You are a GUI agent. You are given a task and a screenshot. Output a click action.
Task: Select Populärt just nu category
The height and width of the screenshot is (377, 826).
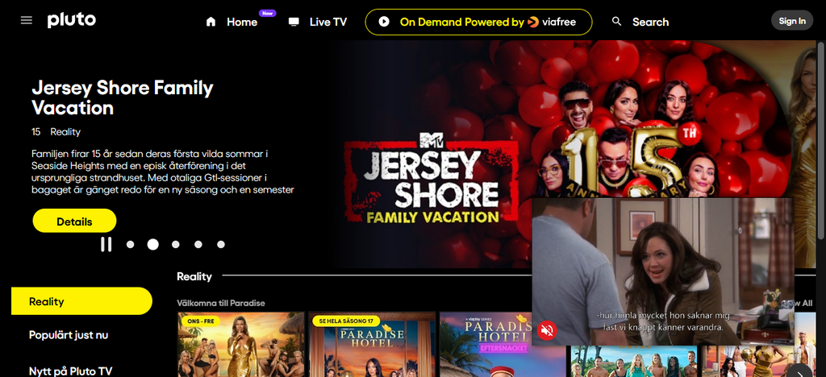[69, 335]
